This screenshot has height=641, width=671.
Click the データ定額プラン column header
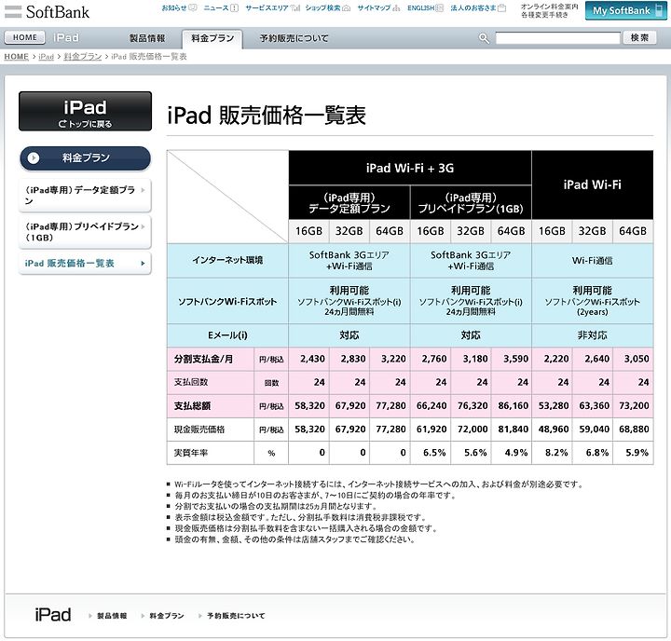pyautogui.click(x=349, y=203)
